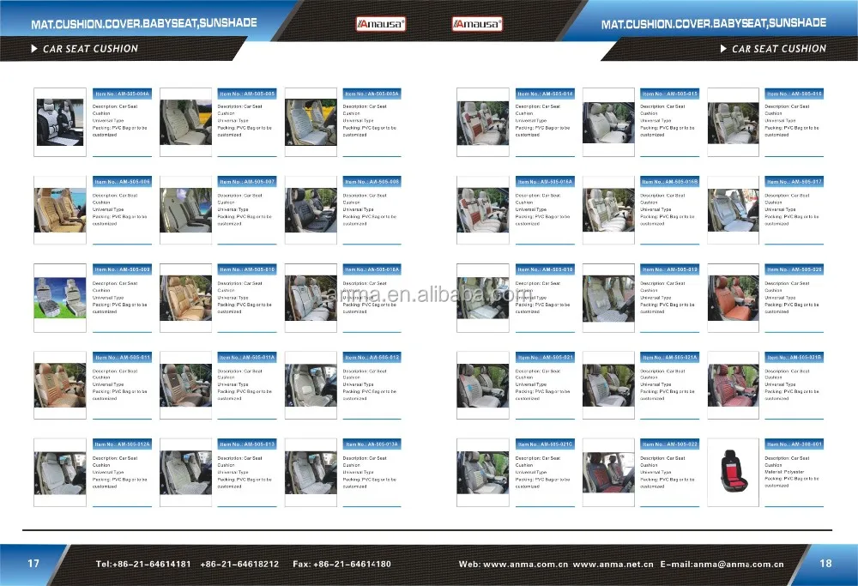Viewport: 858px width, 586px height.
Task: Select the orange seat photo of AM-505-020
Action: pyautogui.click(x=734, y=298)
